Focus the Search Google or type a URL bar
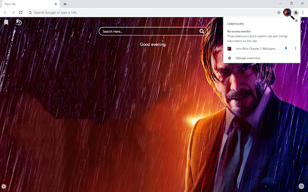The width and height of the screenshot is (308, 192). click(154, 12)
